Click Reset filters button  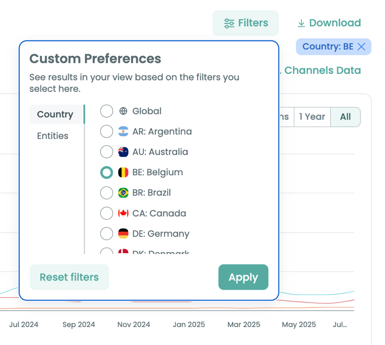pos(69,277)
